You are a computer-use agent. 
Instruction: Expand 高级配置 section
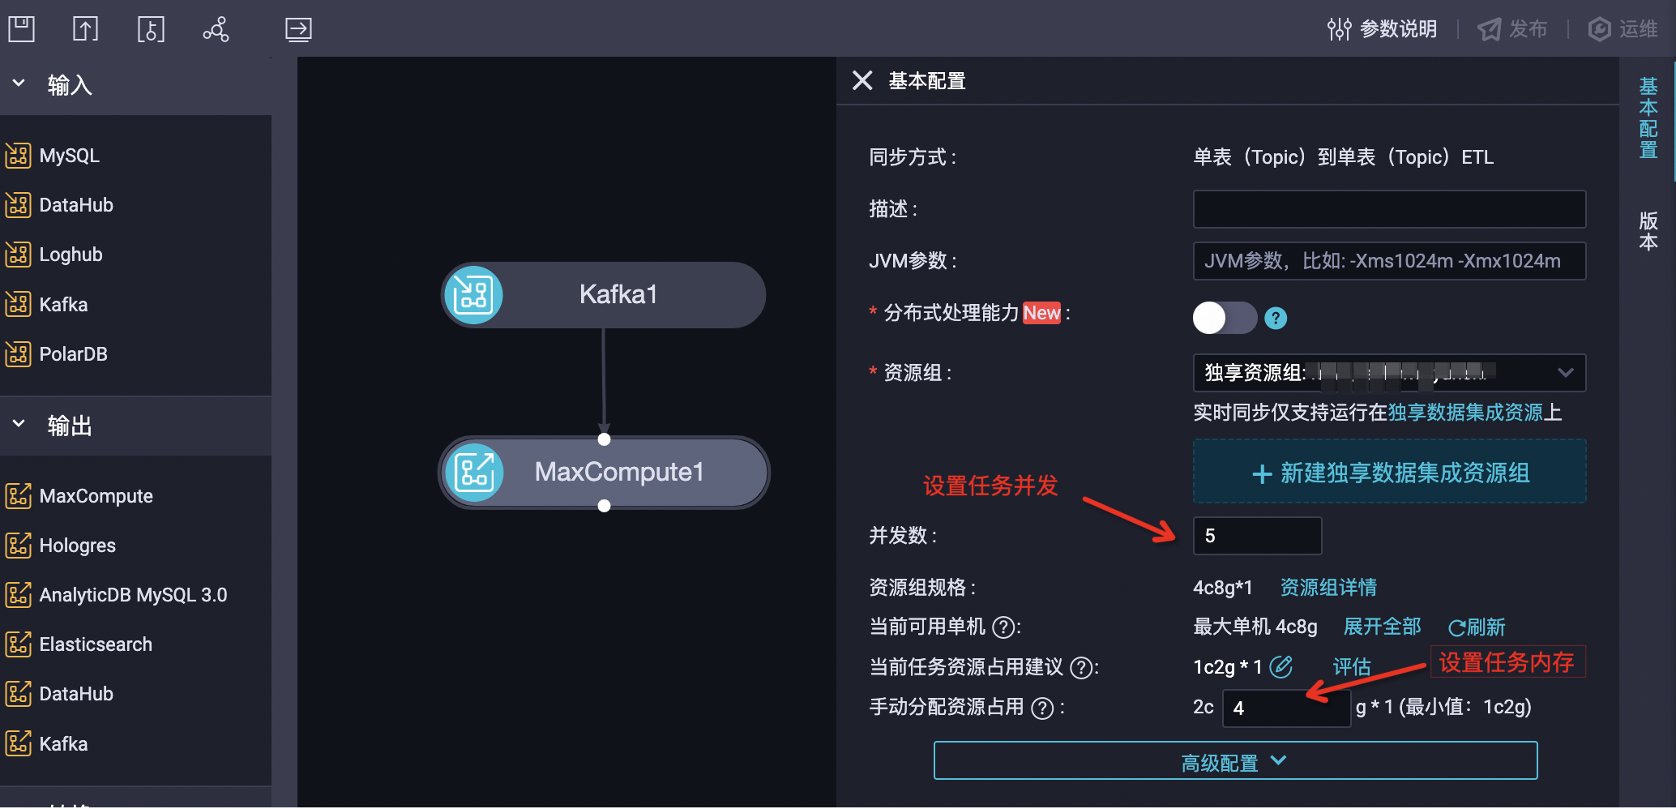(1235, 761)
